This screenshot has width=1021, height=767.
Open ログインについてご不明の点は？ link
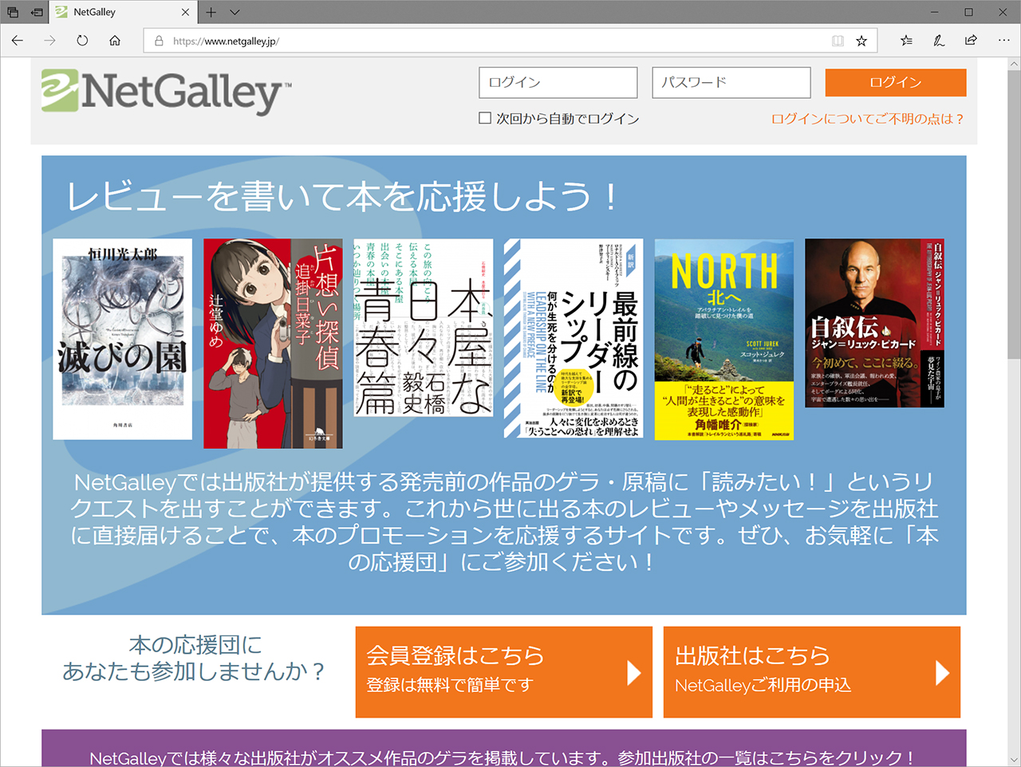coord(868,119)
